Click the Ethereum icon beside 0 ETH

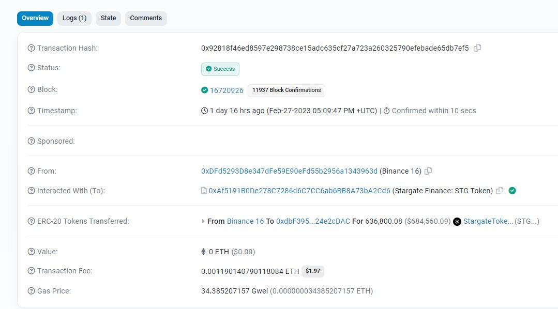click(x=204, y=252)
